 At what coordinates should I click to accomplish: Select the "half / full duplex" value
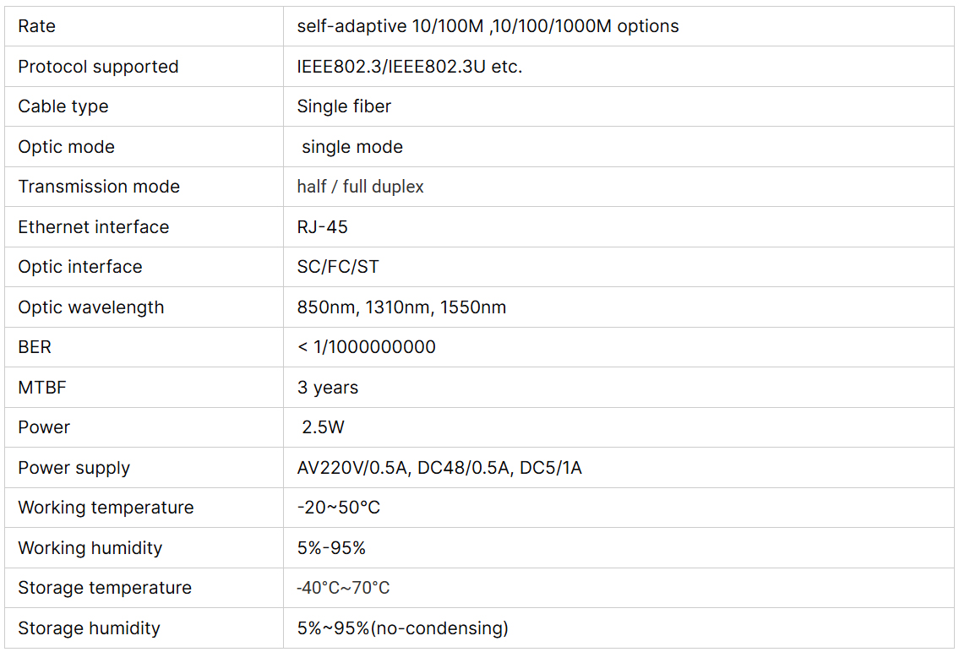point(360,187)
